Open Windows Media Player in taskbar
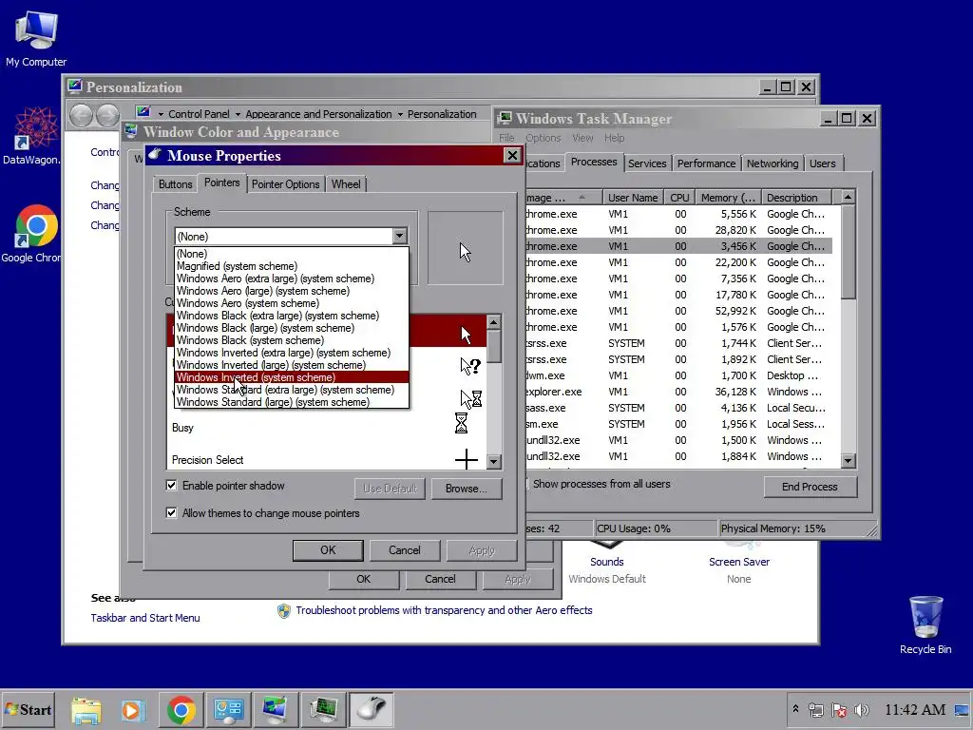This screenshot has width=973, height=730. coord(133,709)
